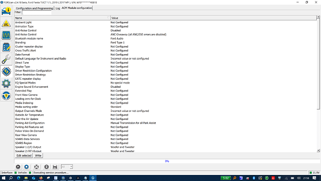
Task: Select Default Language for Instrument and Radio
Action: point(166,59)
